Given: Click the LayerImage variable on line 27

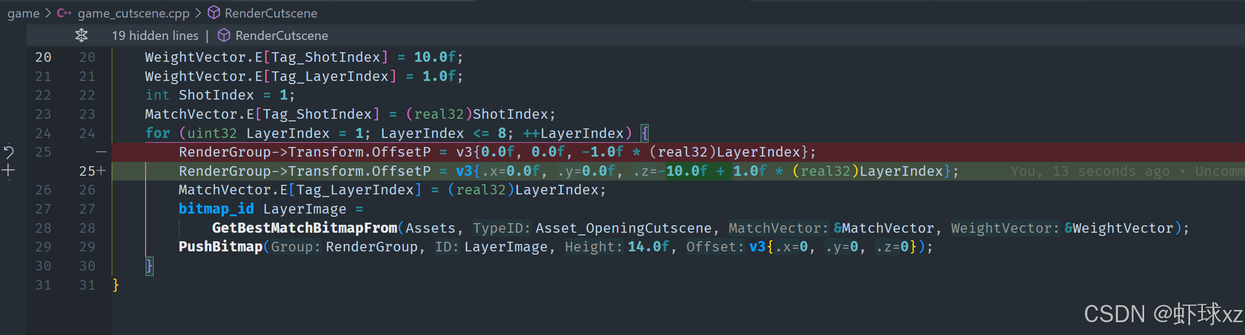Looking at the screenshot, I should [305, 209].
